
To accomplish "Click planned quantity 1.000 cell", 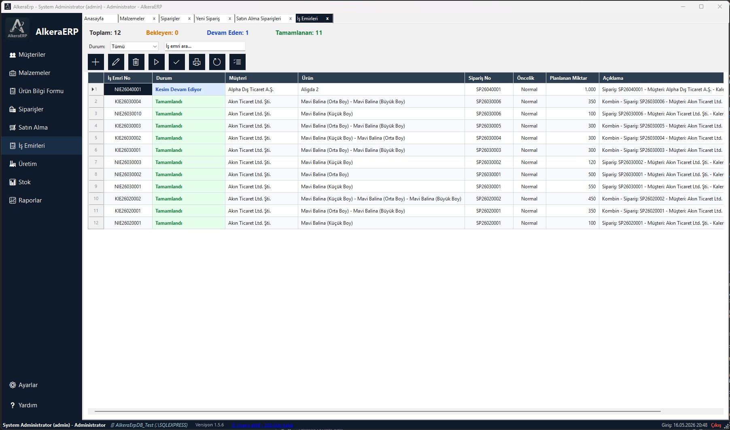I will tap(573, 89).
